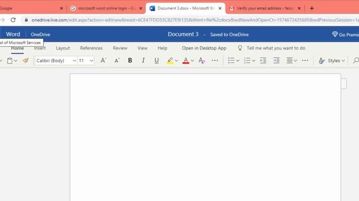Click the Word icon on Document 3 tab

click(152, 8)
